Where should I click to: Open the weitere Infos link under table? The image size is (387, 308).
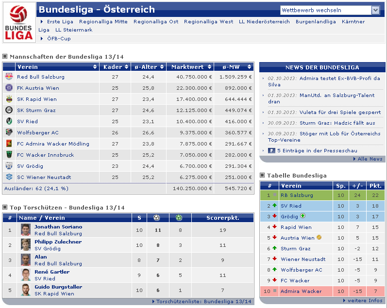click(365, 300)
